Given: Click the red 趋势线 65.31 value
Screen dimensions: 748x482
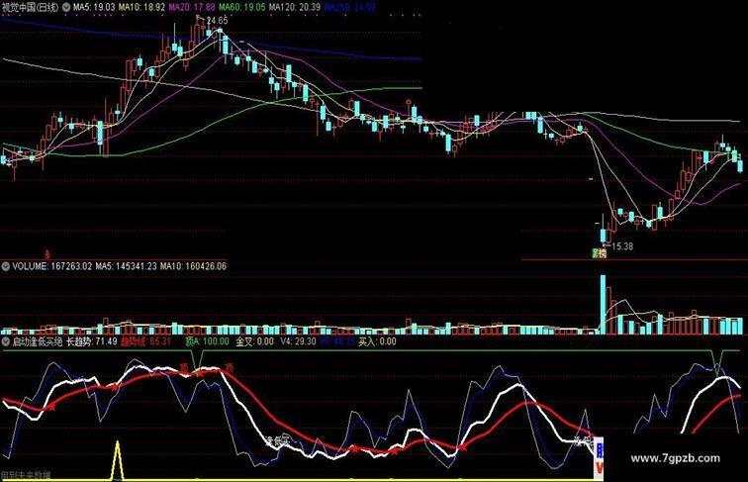Looking at the screenshot, I should (145, 341).
